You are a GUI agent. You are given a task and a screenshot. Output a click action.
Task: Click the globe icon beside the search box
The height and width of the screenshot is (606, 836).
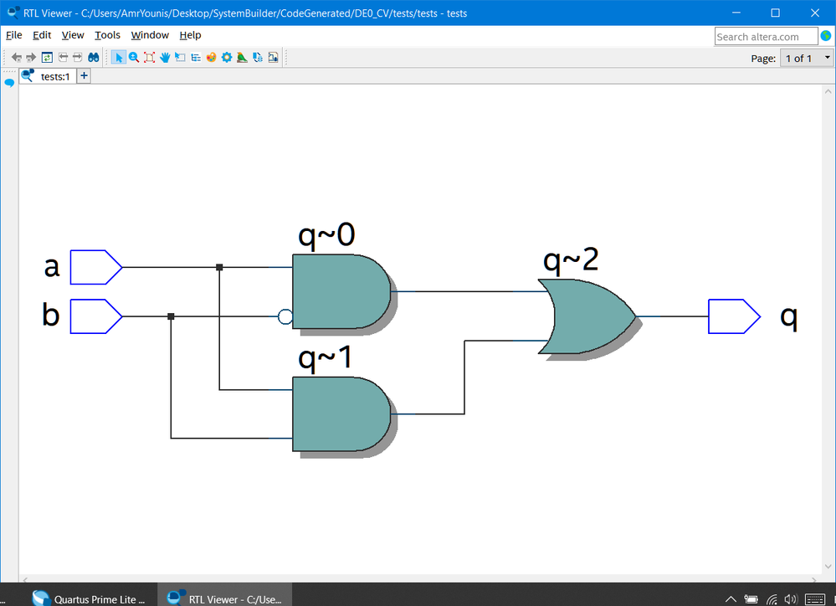pyautogui.click(x=826, y=36)
